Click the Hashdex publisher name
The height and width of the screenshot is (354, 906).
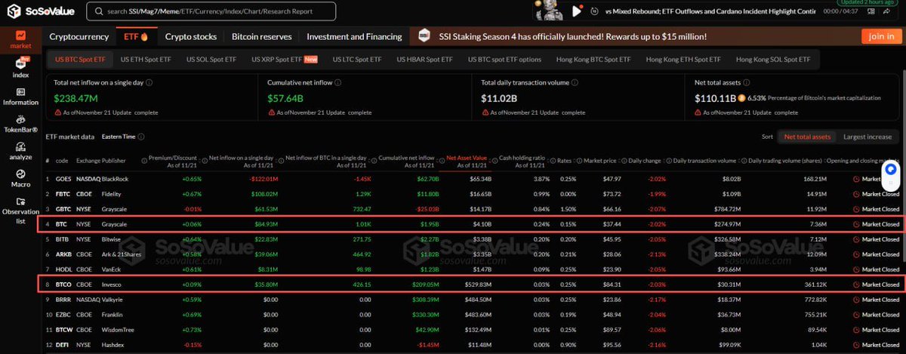pyautogui.click(x=113, y=345)
